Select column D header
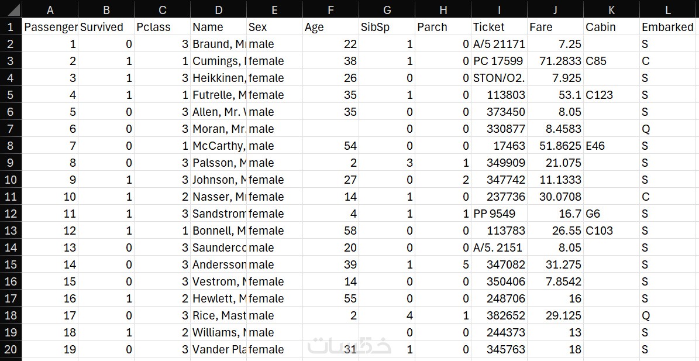The width and height of the screenshot is (699, 361). [x=218, y=10]
